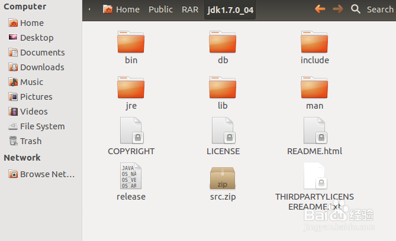
Task: Click the "release" file name
Action: click(131, 197)
